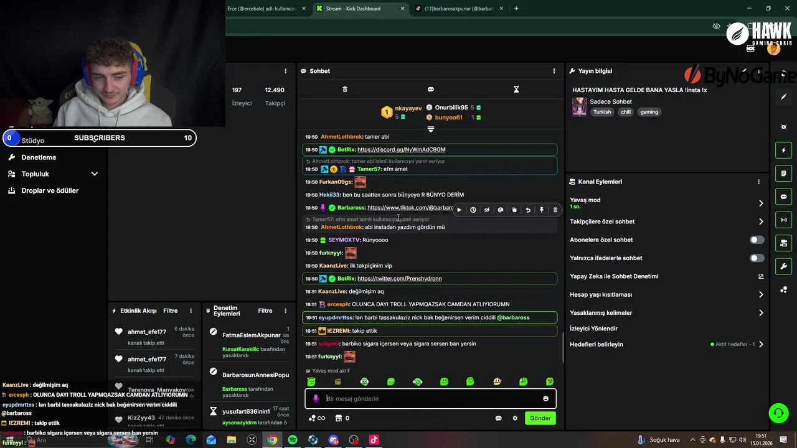This screenshot has height=448, width=797.
Task: Expand Hedefleri belirleyin options
Action: click(761, 344)
